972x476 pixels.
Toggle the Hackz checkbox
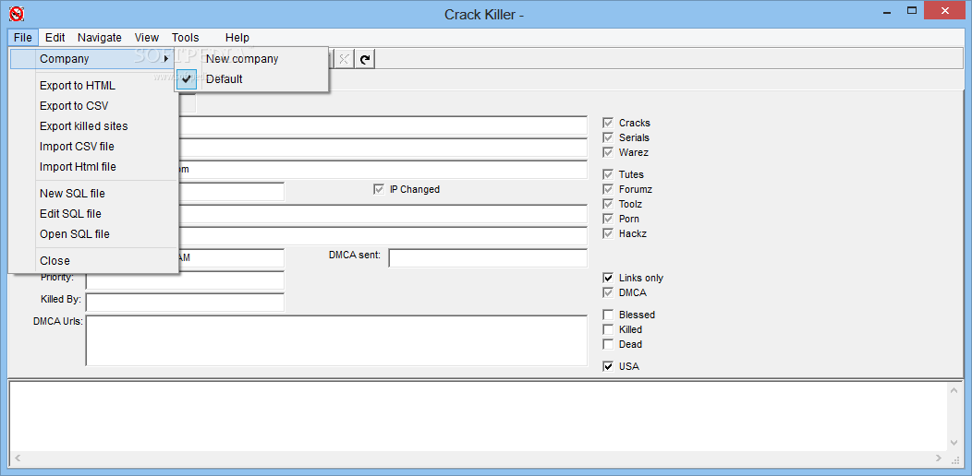coord(608,234)
